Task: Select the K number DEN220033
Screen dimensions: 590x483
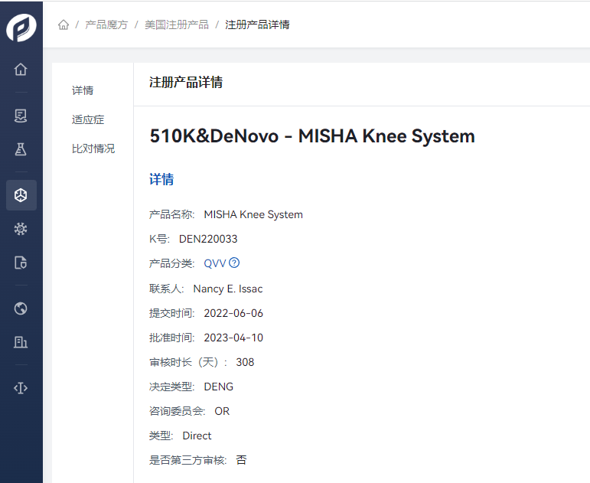Action: tap(208, 239)
